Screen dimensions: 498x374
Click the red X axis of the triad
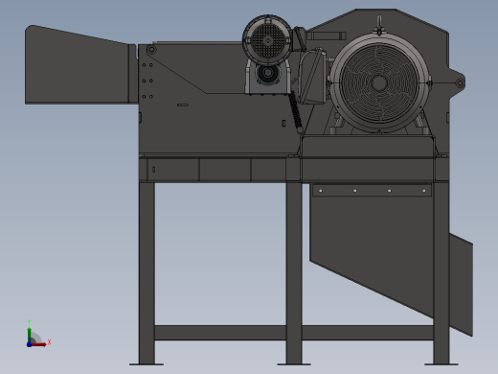39,344
